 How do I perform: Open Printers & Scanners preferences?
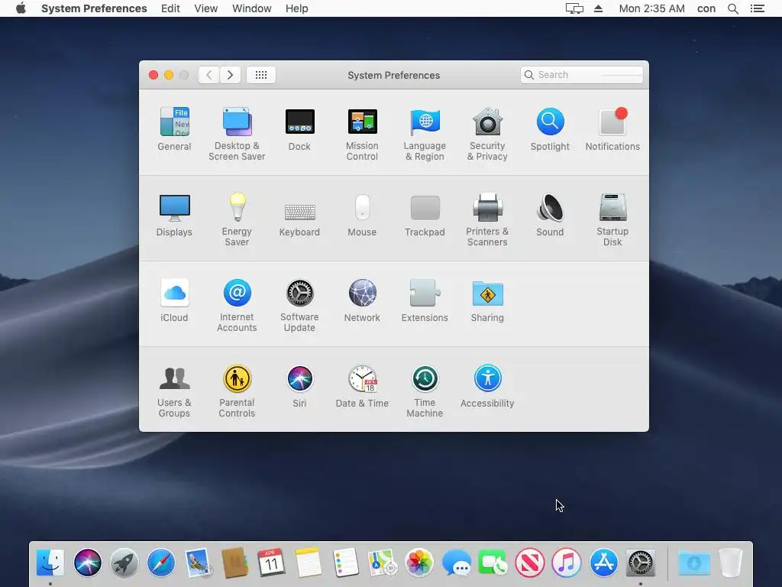487,219
